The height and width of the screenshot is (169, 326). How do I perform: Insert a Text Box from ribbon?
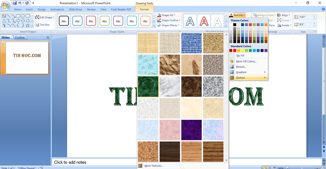pyautogui.click(x=42, y=25)
